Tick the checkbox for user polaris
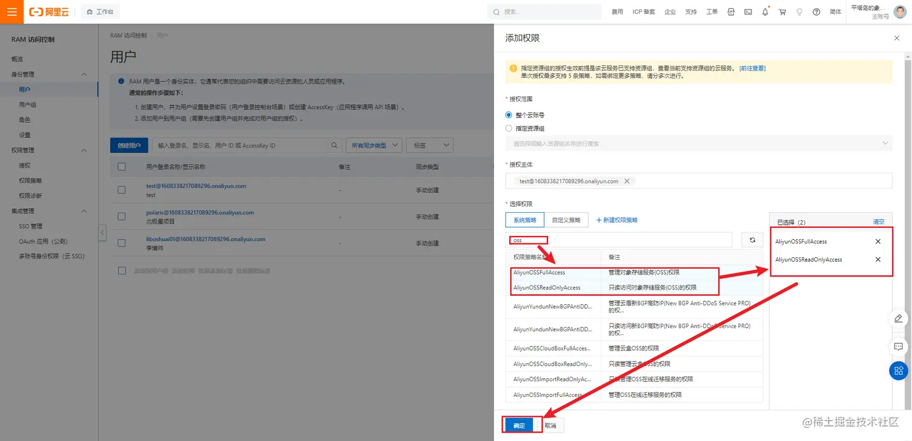The image size is (912, 441). coord(121,216)
